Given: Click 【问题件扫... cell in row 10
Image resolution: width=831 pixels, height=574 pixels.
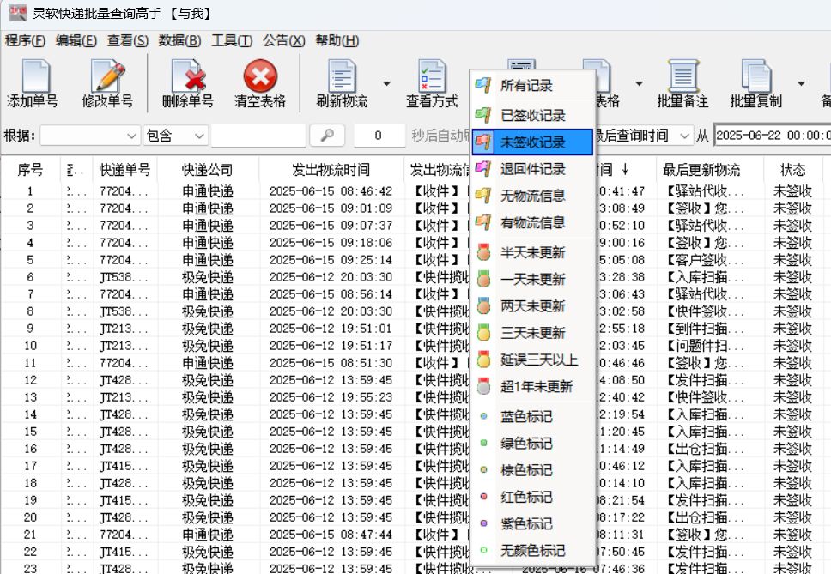Looking at the screenshot, I should pyautogui.click(x=705, y=346).
